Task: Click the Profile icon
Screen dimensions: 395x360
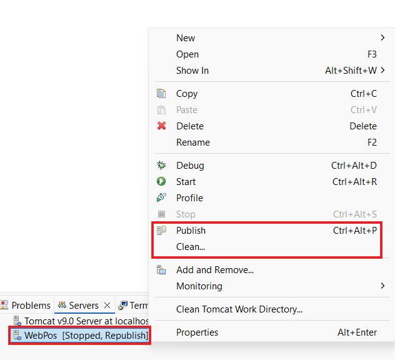Action: (161, 197)
